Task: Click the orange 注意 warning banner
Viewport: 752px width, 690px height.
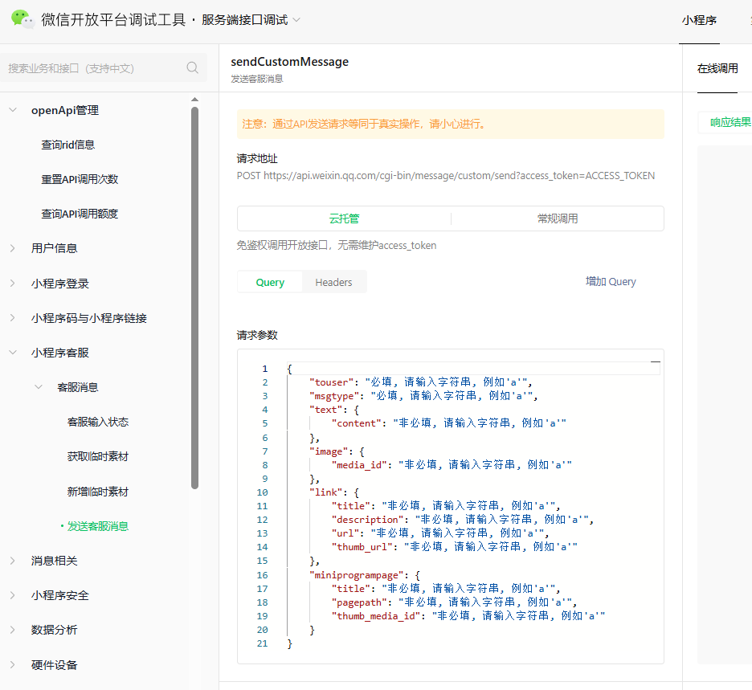Action: coord(451,125)
